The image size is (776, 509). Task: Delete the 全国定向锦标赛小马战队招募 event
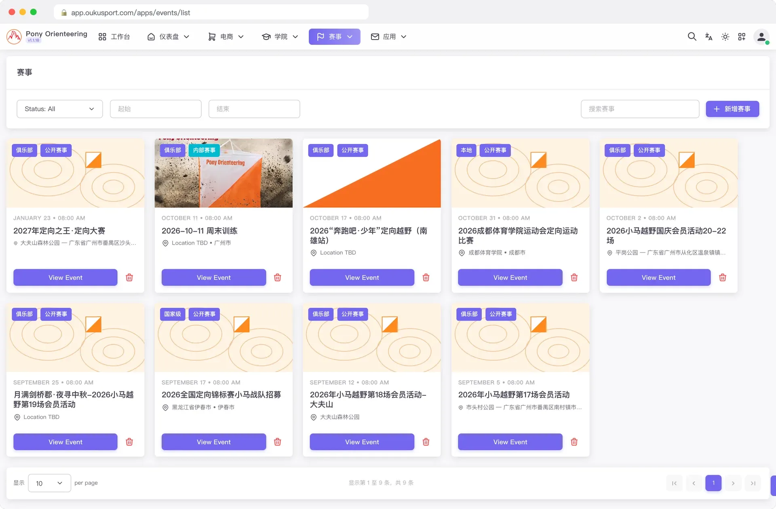click(278, 442)
